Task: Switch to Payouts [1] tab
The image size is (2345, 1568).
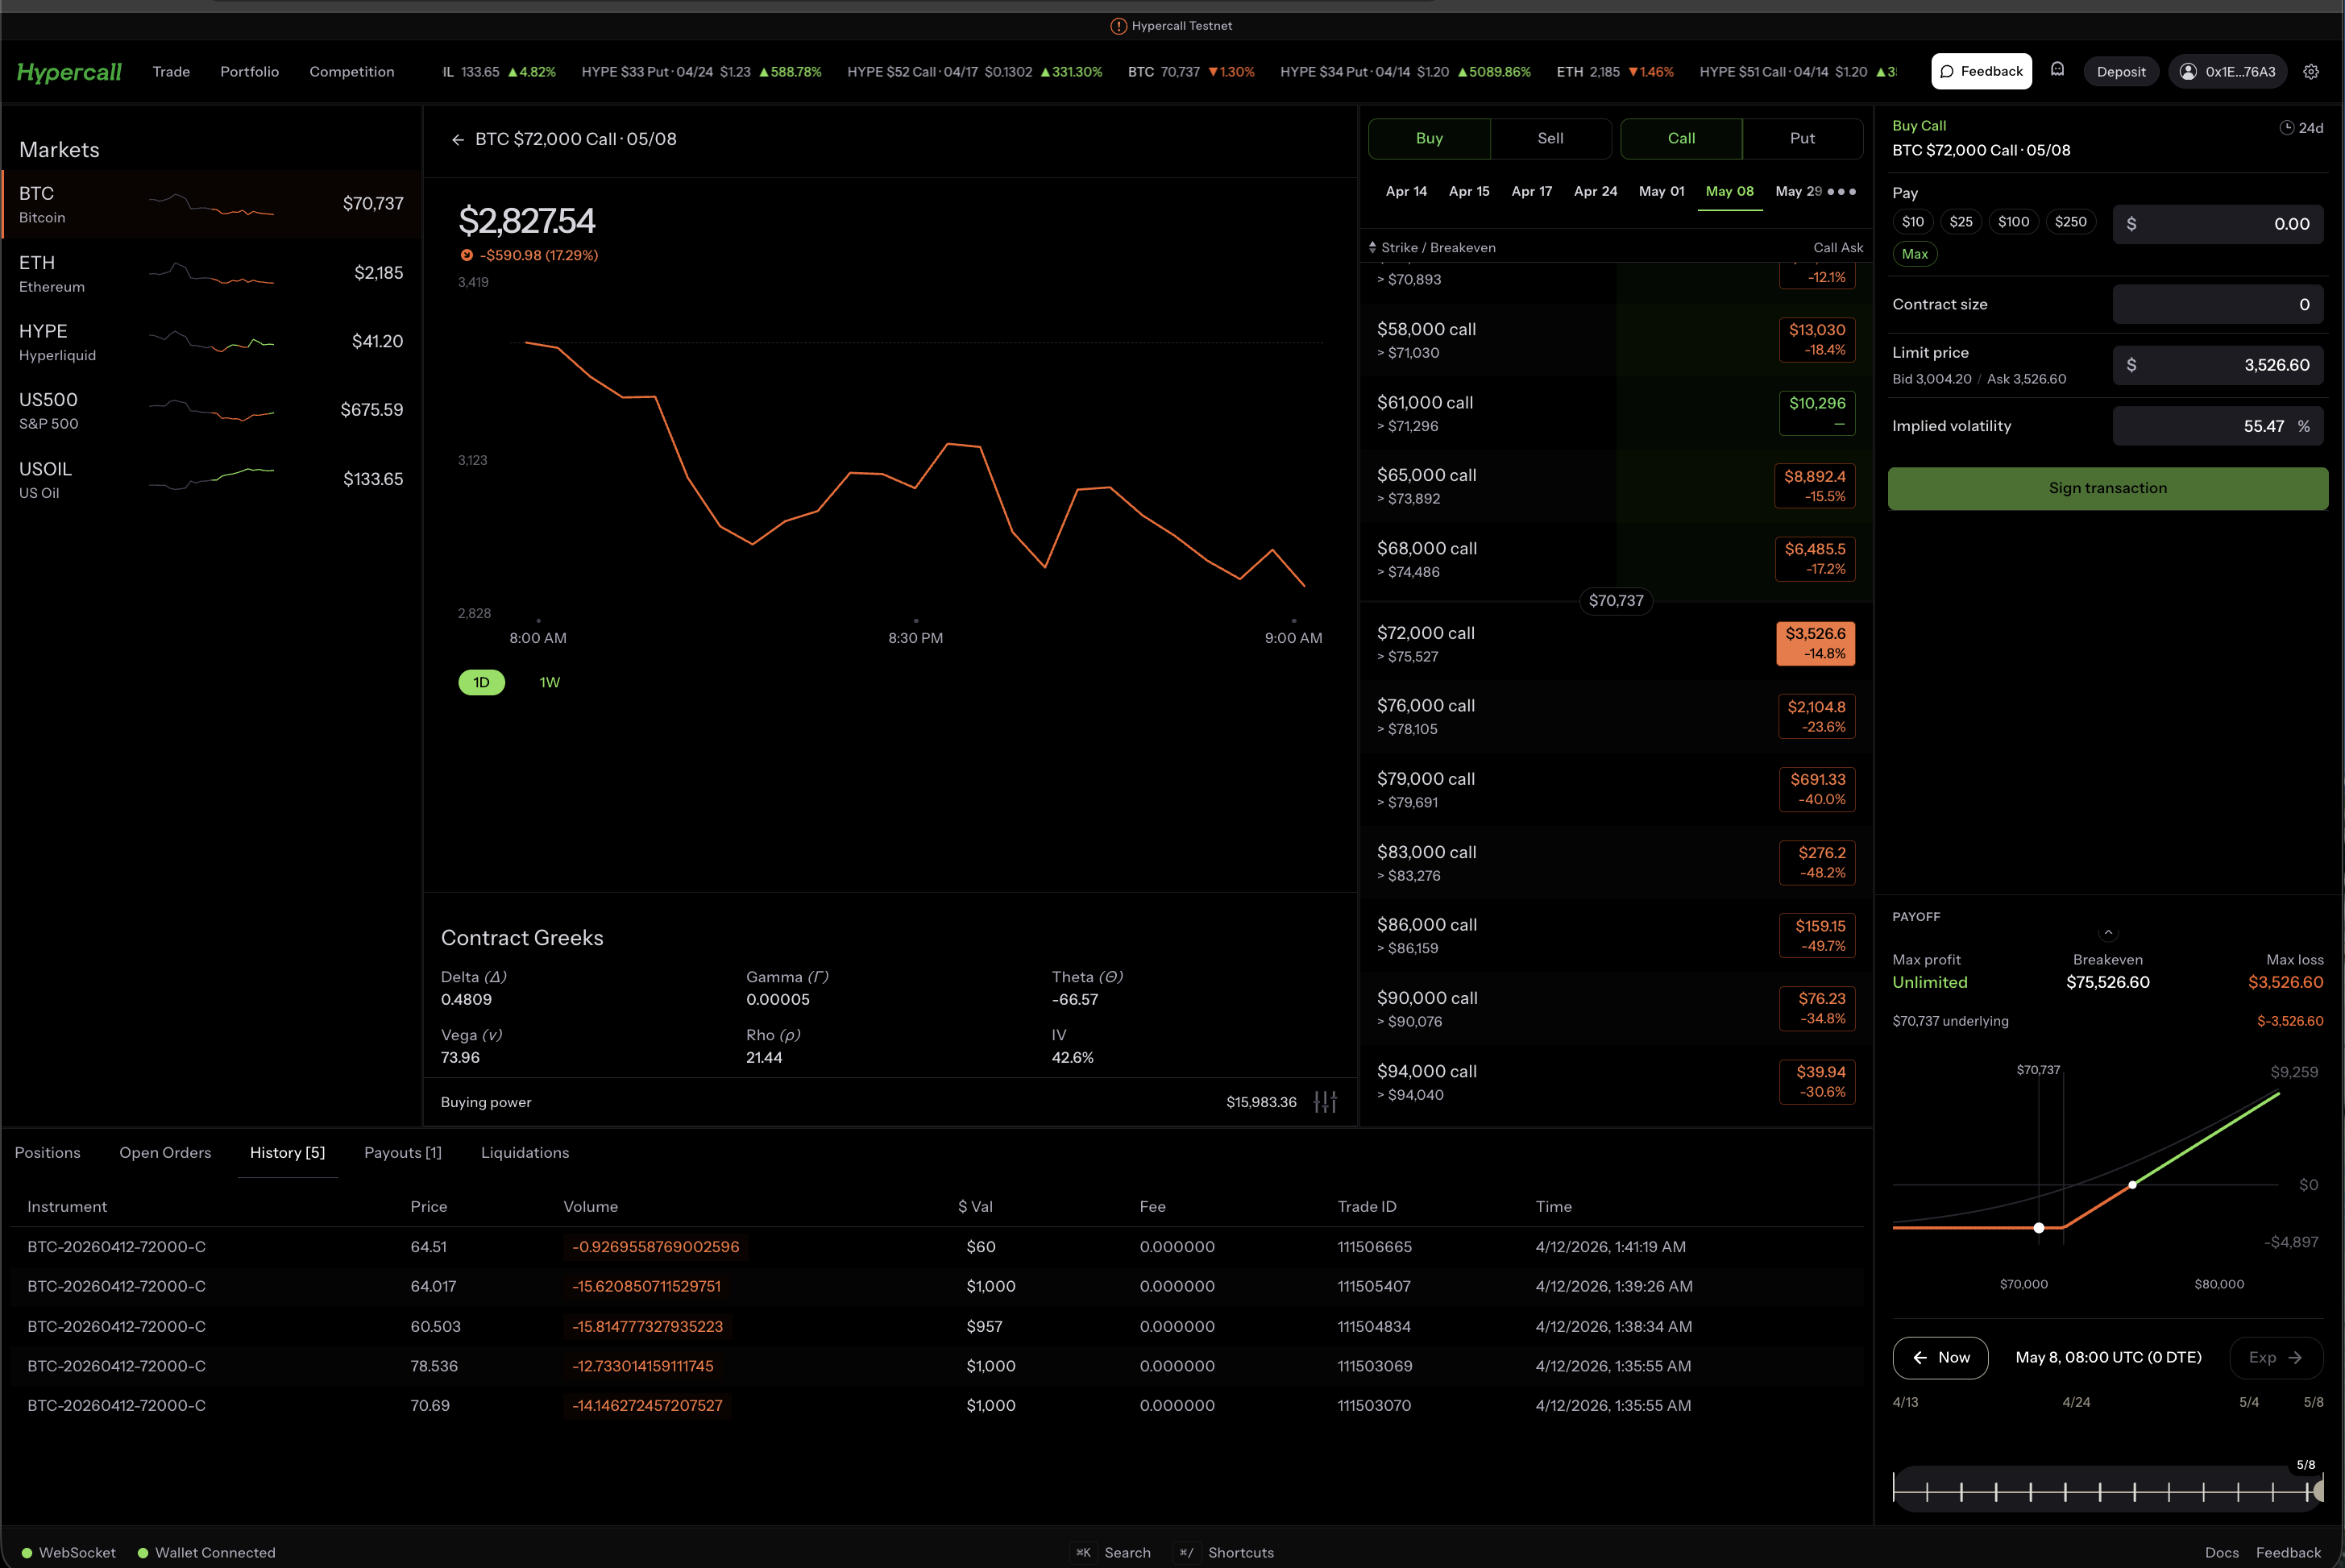Action: pyautogui.click(x=402, y=1153)
